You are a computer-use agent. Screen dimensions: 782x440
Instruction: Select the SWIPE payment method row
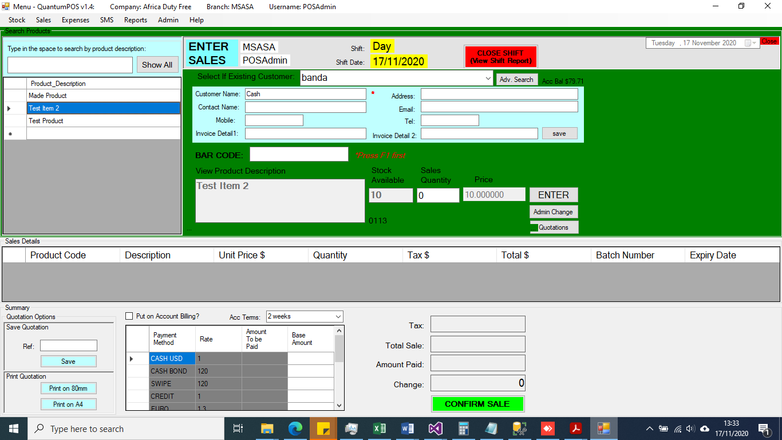[x=172, y=384]
